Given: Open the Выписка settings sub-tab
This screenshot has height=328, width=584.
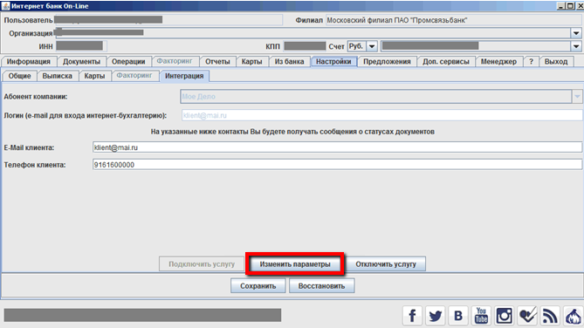Looking at the screenshot, I should (58, 76).
